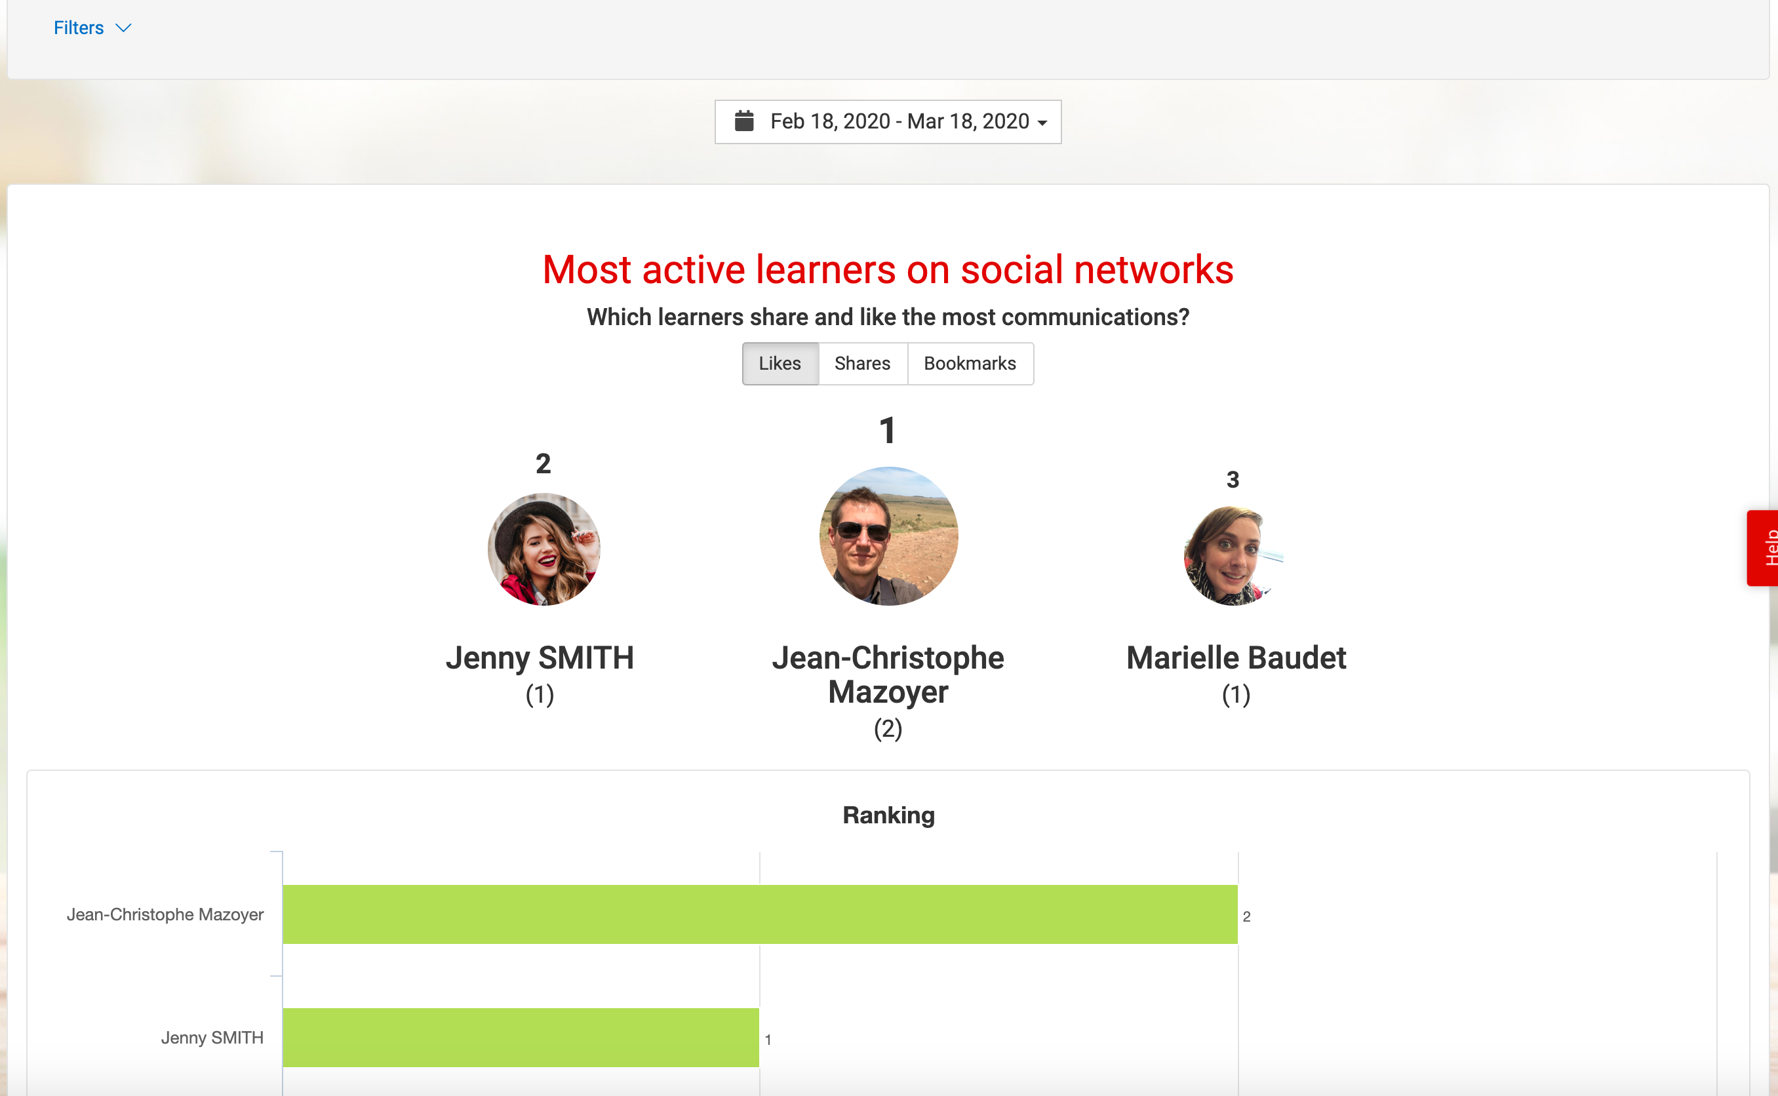The width and height of the screenshot is (1778, 1096).
Task: Switch to the Likes tab
Action: [780, 363]
